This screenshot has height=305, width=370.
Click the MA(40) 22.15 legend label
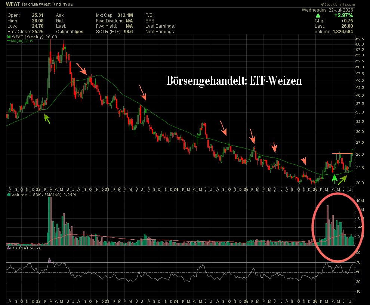click(x=22, y=41)
